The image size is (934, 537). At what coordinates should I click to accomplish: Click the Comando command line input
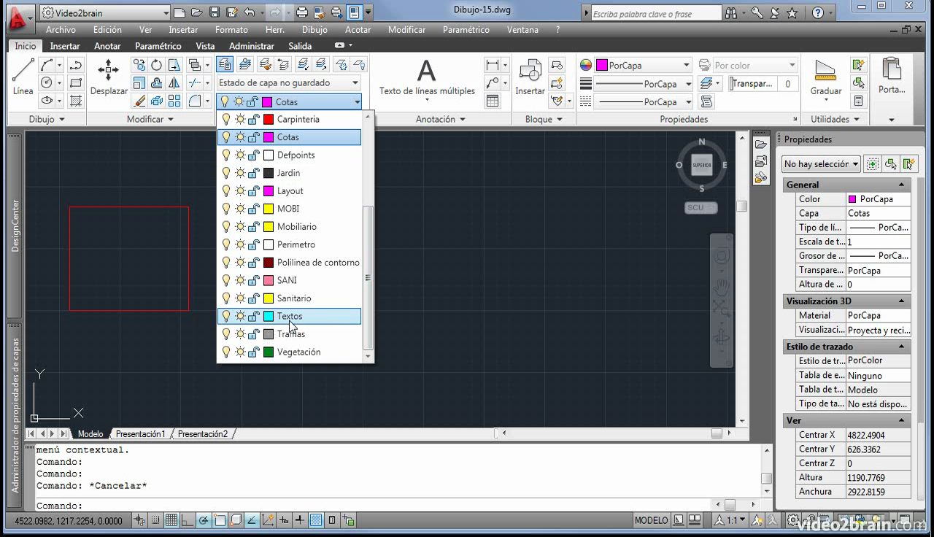tap(398, 506)
